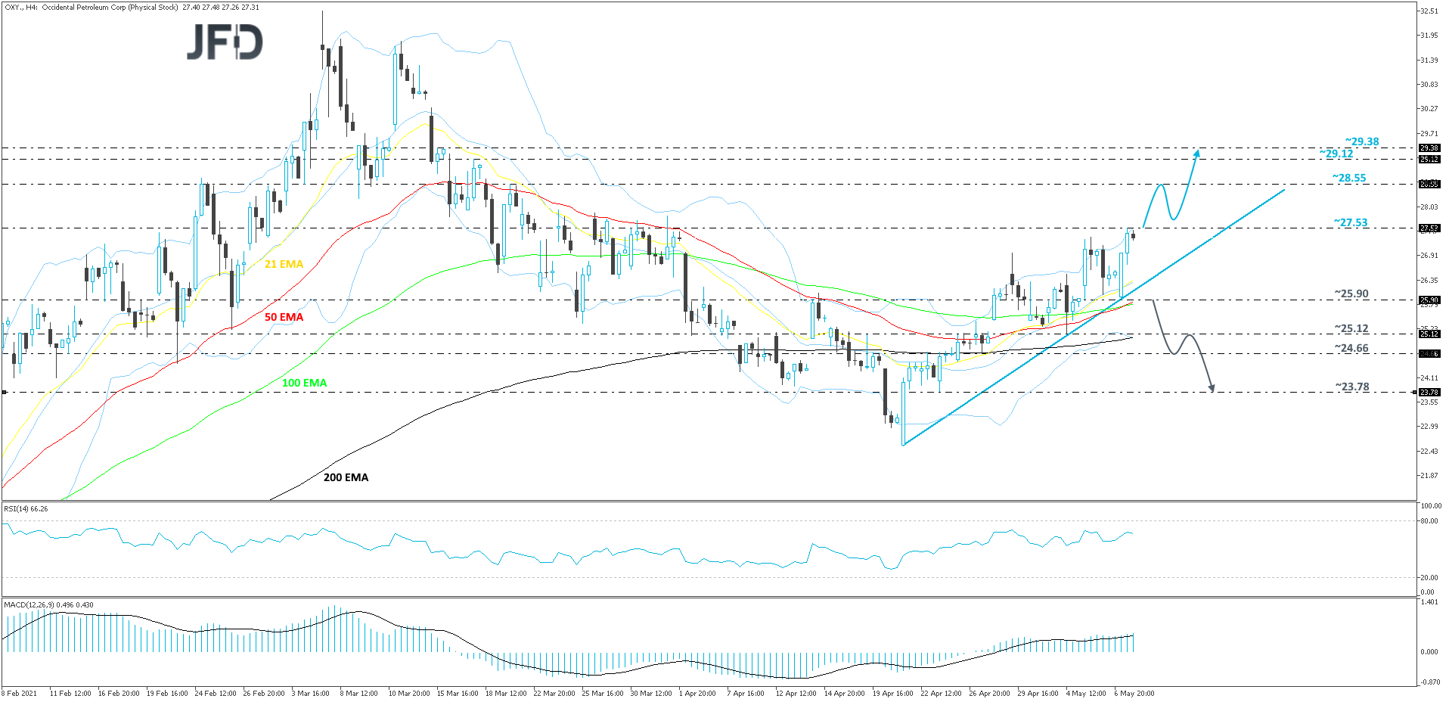Click the '19 Apr 16:00' date label
1449x702 pixels.
coord(893,693)
